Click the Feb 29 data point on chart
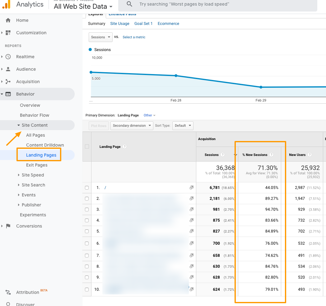The width and height of the screenshot is (326, 306). [261, 87]
